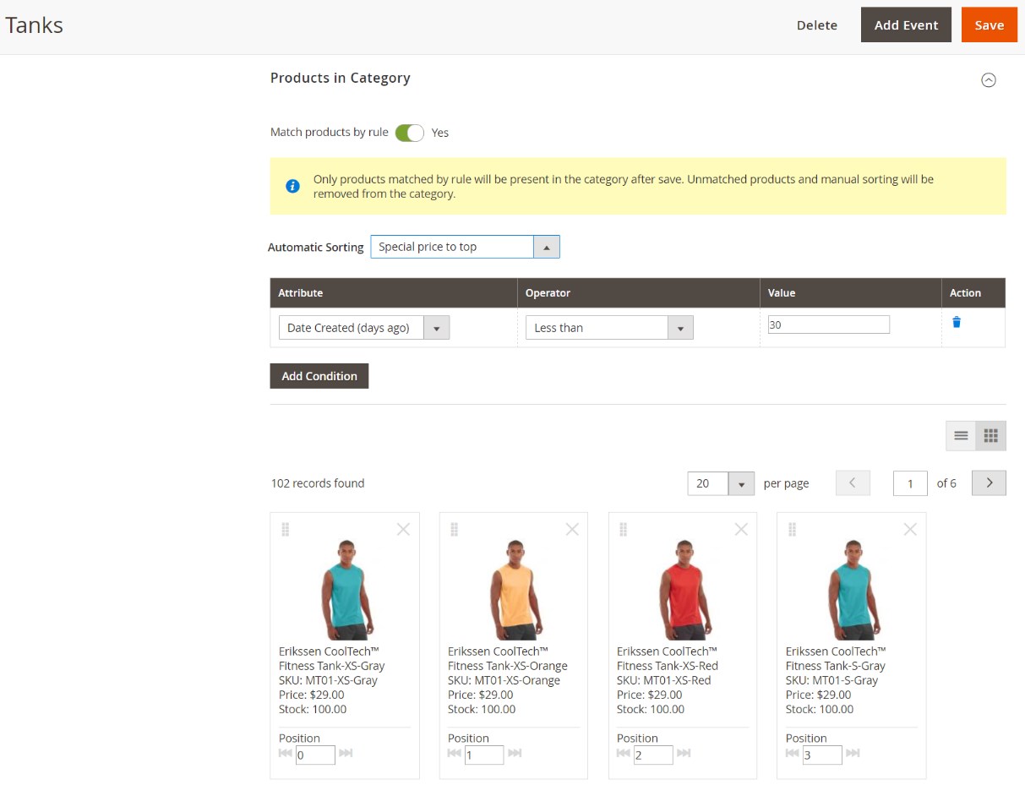Remove Fitness Tank-XS-Red product card
Viewport: 1025px width, 785px height.
(741, 529)
